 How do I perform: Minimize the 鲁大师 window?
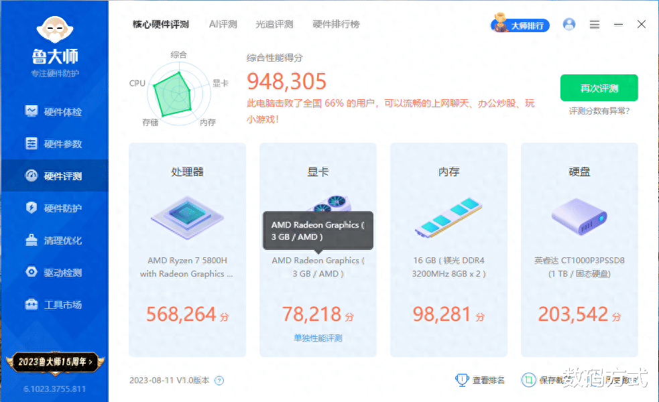(618, 25)
